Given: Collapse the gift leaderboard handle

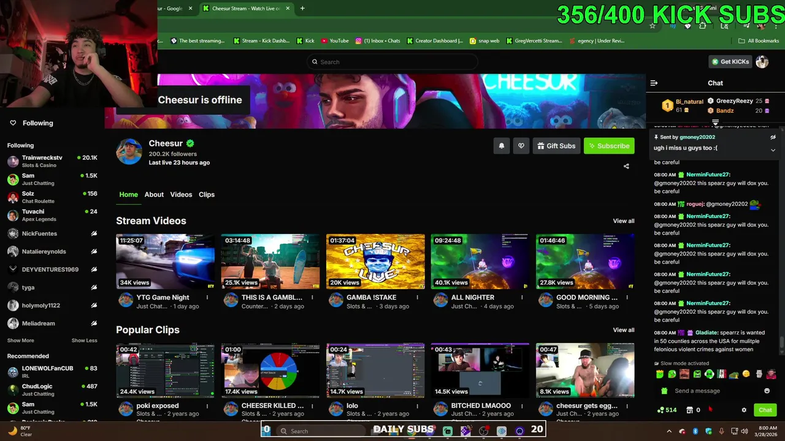Looking at the screenshot, I should coord(715,123).
